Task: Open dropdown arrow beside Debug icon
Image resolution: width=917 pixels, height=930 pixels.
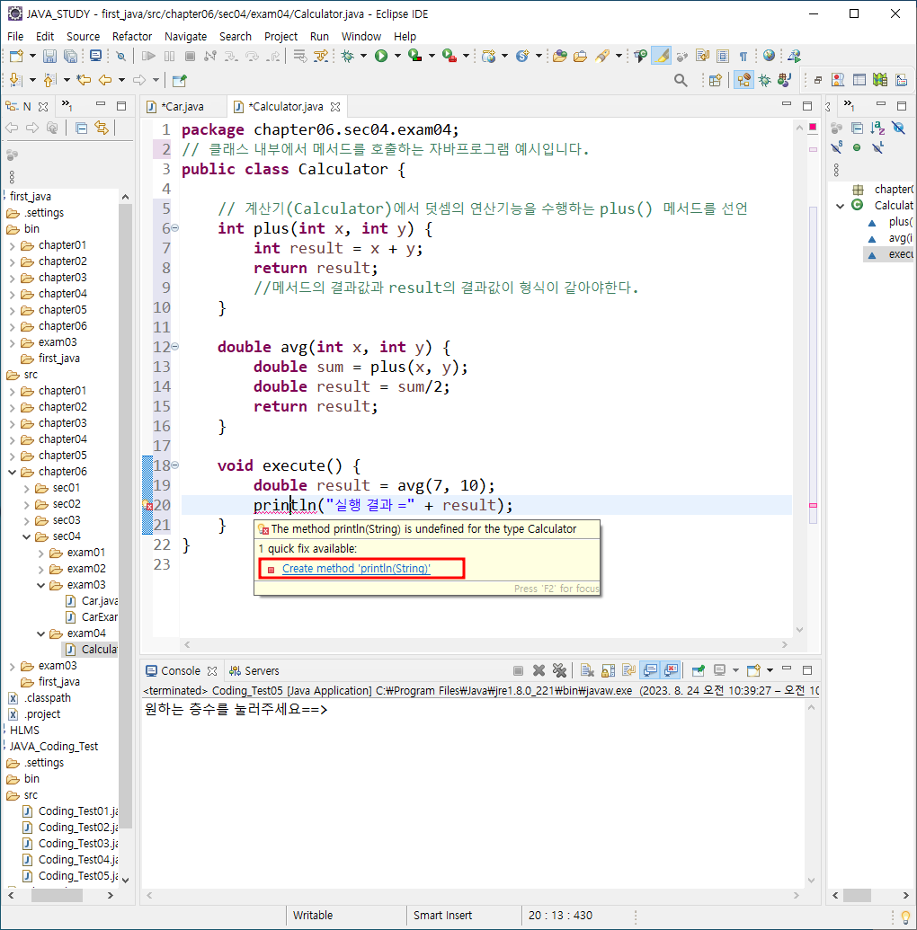Action: click(364, 56)
